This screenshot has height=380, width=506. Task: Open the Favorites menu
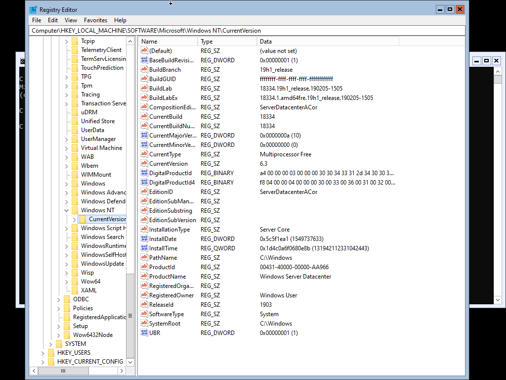(95, 20)
